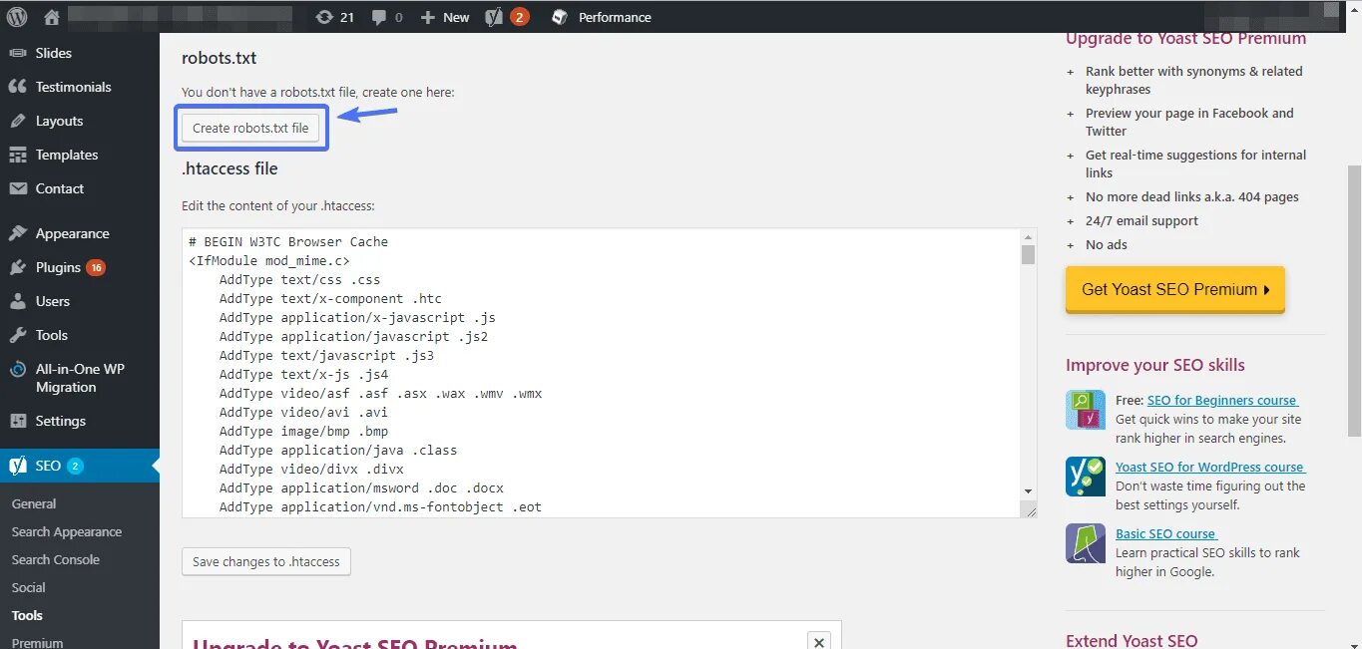Open Slides in the sidebar
1362x649 pixels.
coord(54,53)
